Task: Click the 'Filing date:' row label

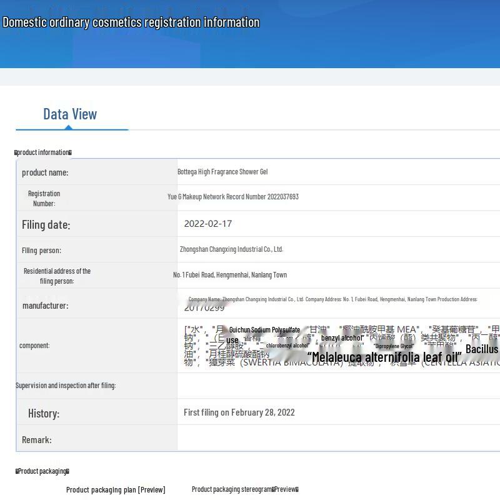Action: tap(46, 225)
